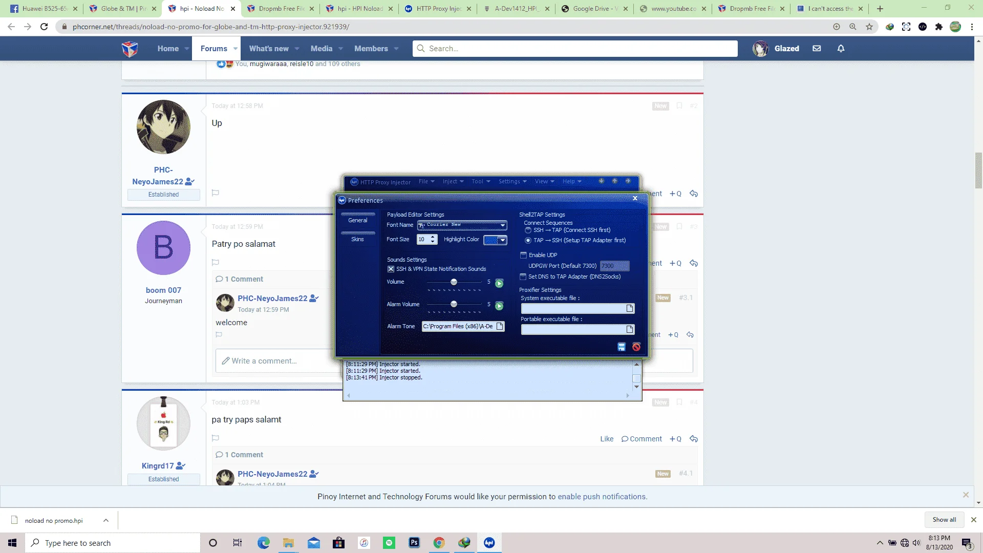Expand the Members dropdown arrow
Image resolution: width=983 pixels, height=553 pixels.
396,49
